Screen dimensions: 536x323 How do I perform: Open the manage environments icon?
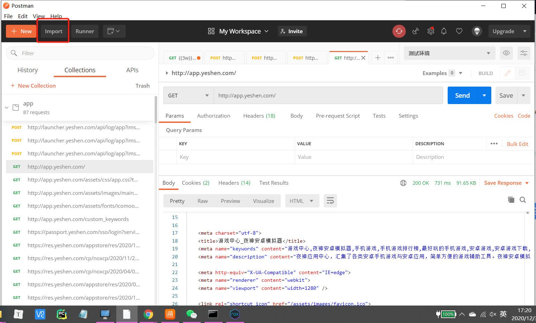pyautogui.click(x=524, y=53)
